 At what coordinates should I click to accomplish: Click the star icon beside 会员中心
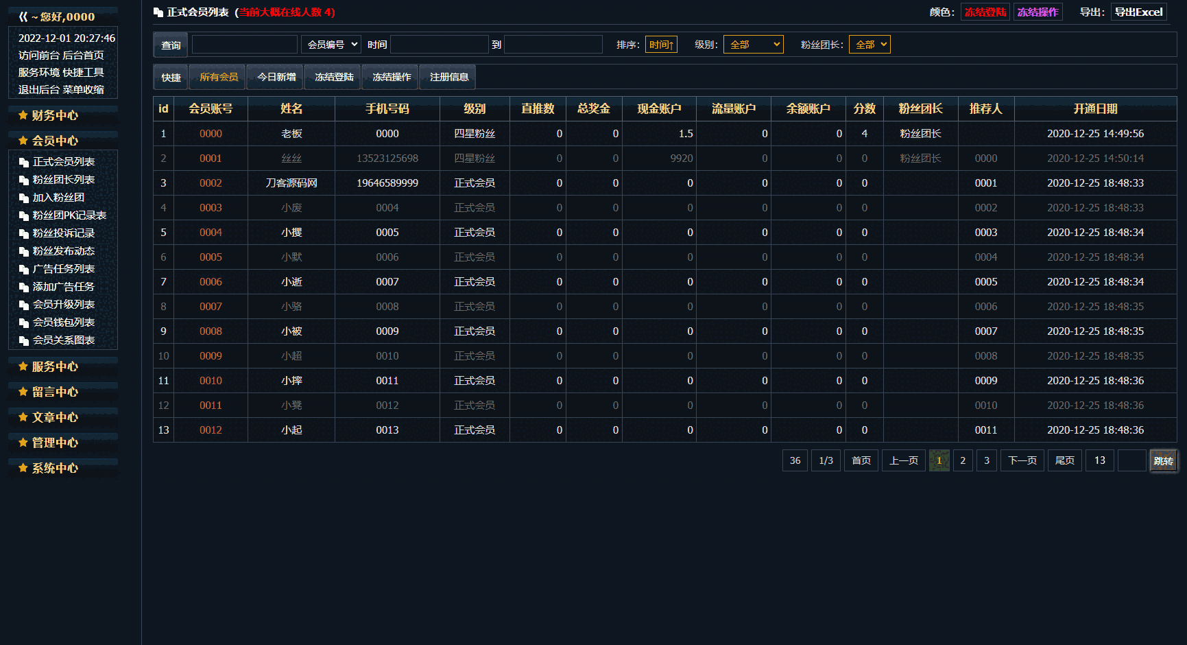(23, 141)
